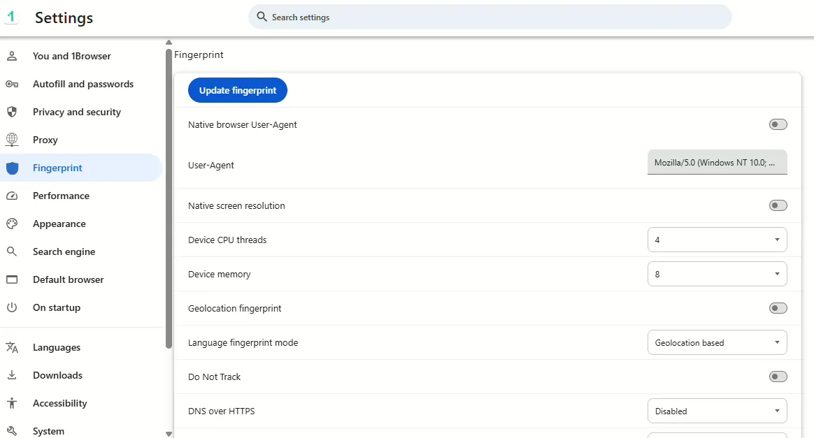The image size is (814, 438).
Task: Open the Accessibility settings section
Action: point(81,403)
